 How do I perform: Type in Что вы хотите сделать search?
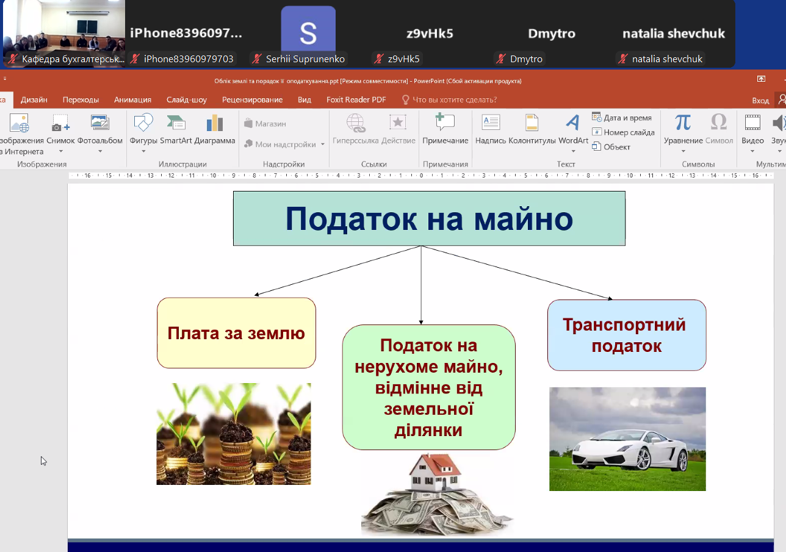pos(455,100)
